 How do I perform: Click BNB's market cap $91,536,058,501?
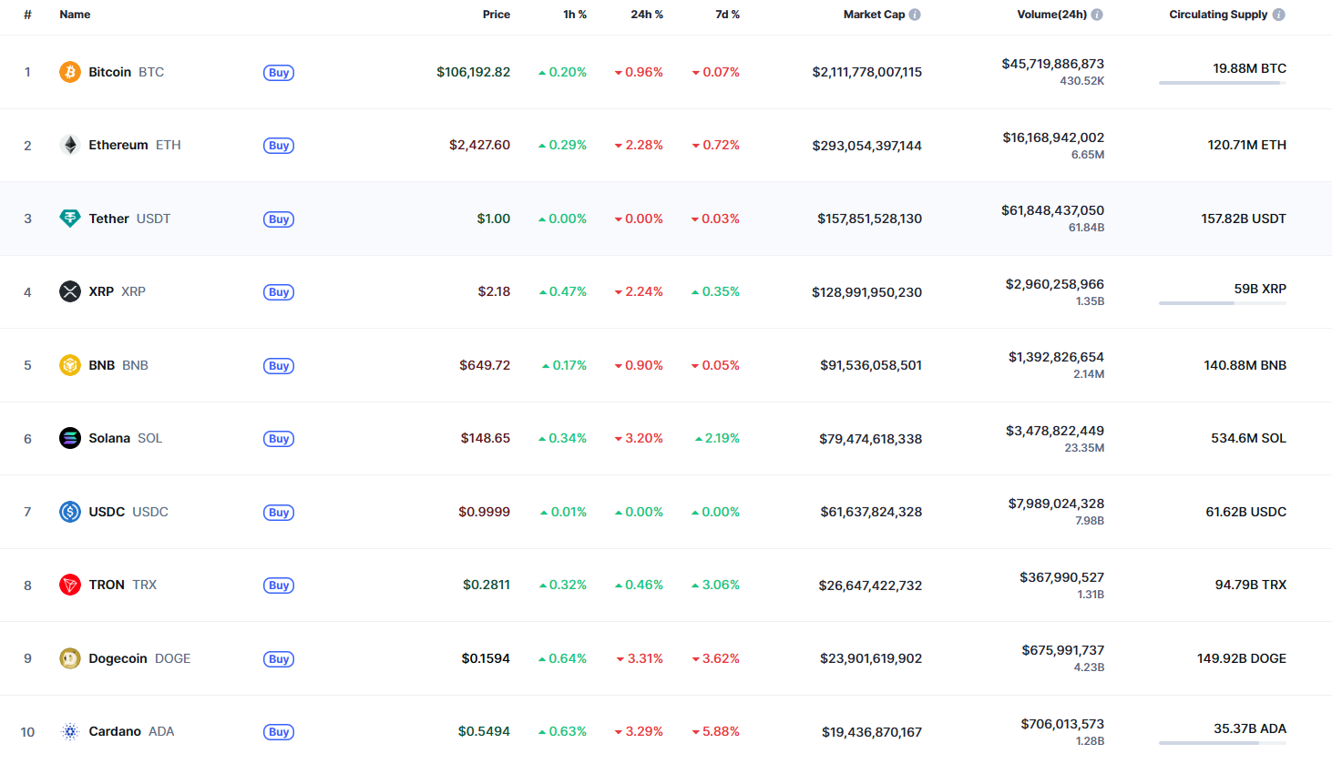click(871, 365)
